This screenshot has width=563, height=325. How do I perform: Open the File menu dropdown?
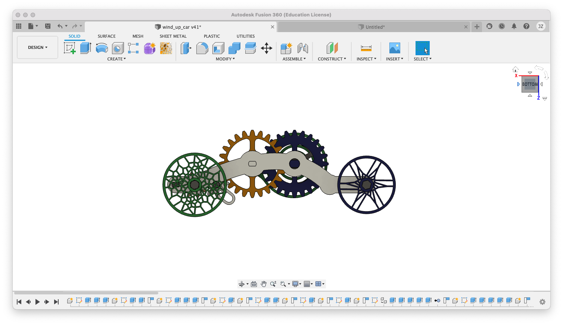click(33, 26)
